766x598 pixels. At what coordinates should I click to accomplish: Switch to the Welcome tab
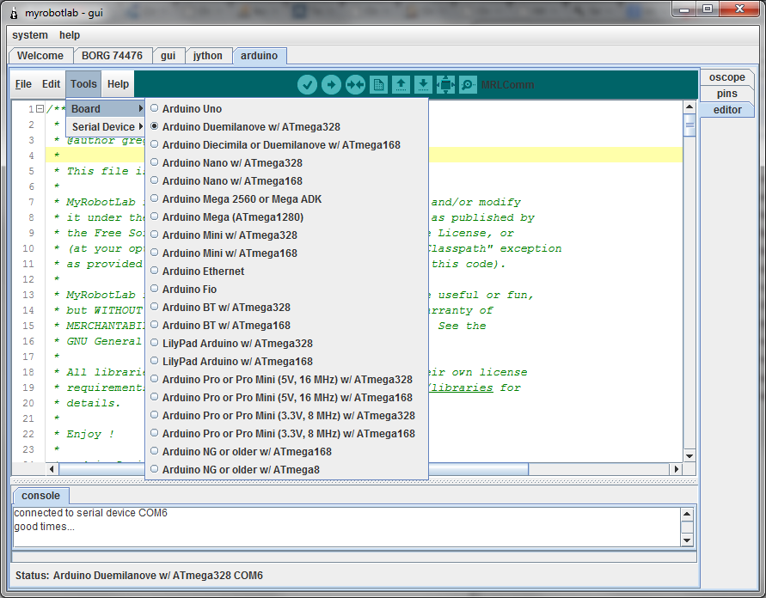(40, 56)
